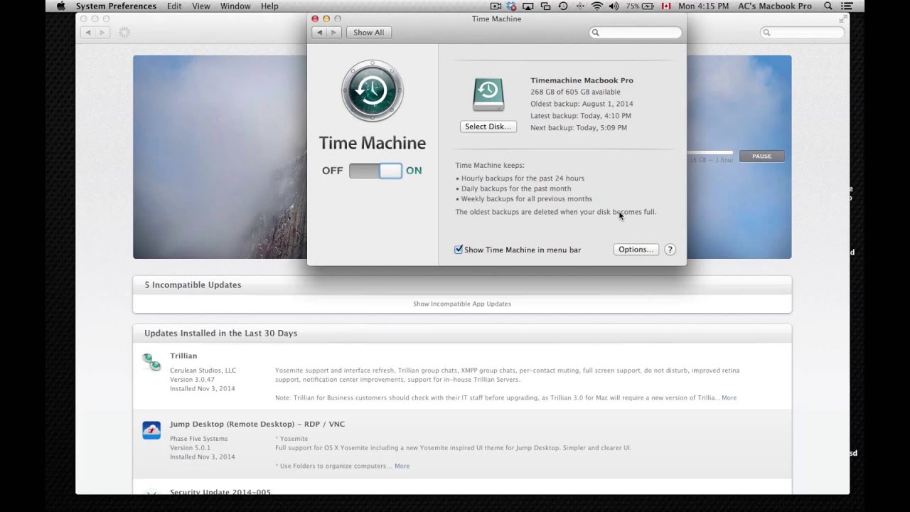The height and width of the screenshot is (512, 910).
Task: Click 5 Incompatible Updates heading
Action: (x=193, y=284)
